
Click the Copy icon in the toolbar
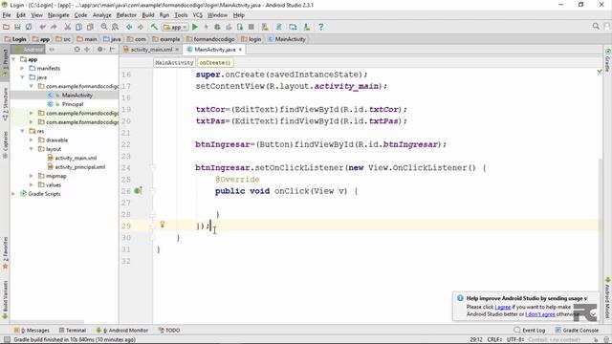tap(78, 27)
